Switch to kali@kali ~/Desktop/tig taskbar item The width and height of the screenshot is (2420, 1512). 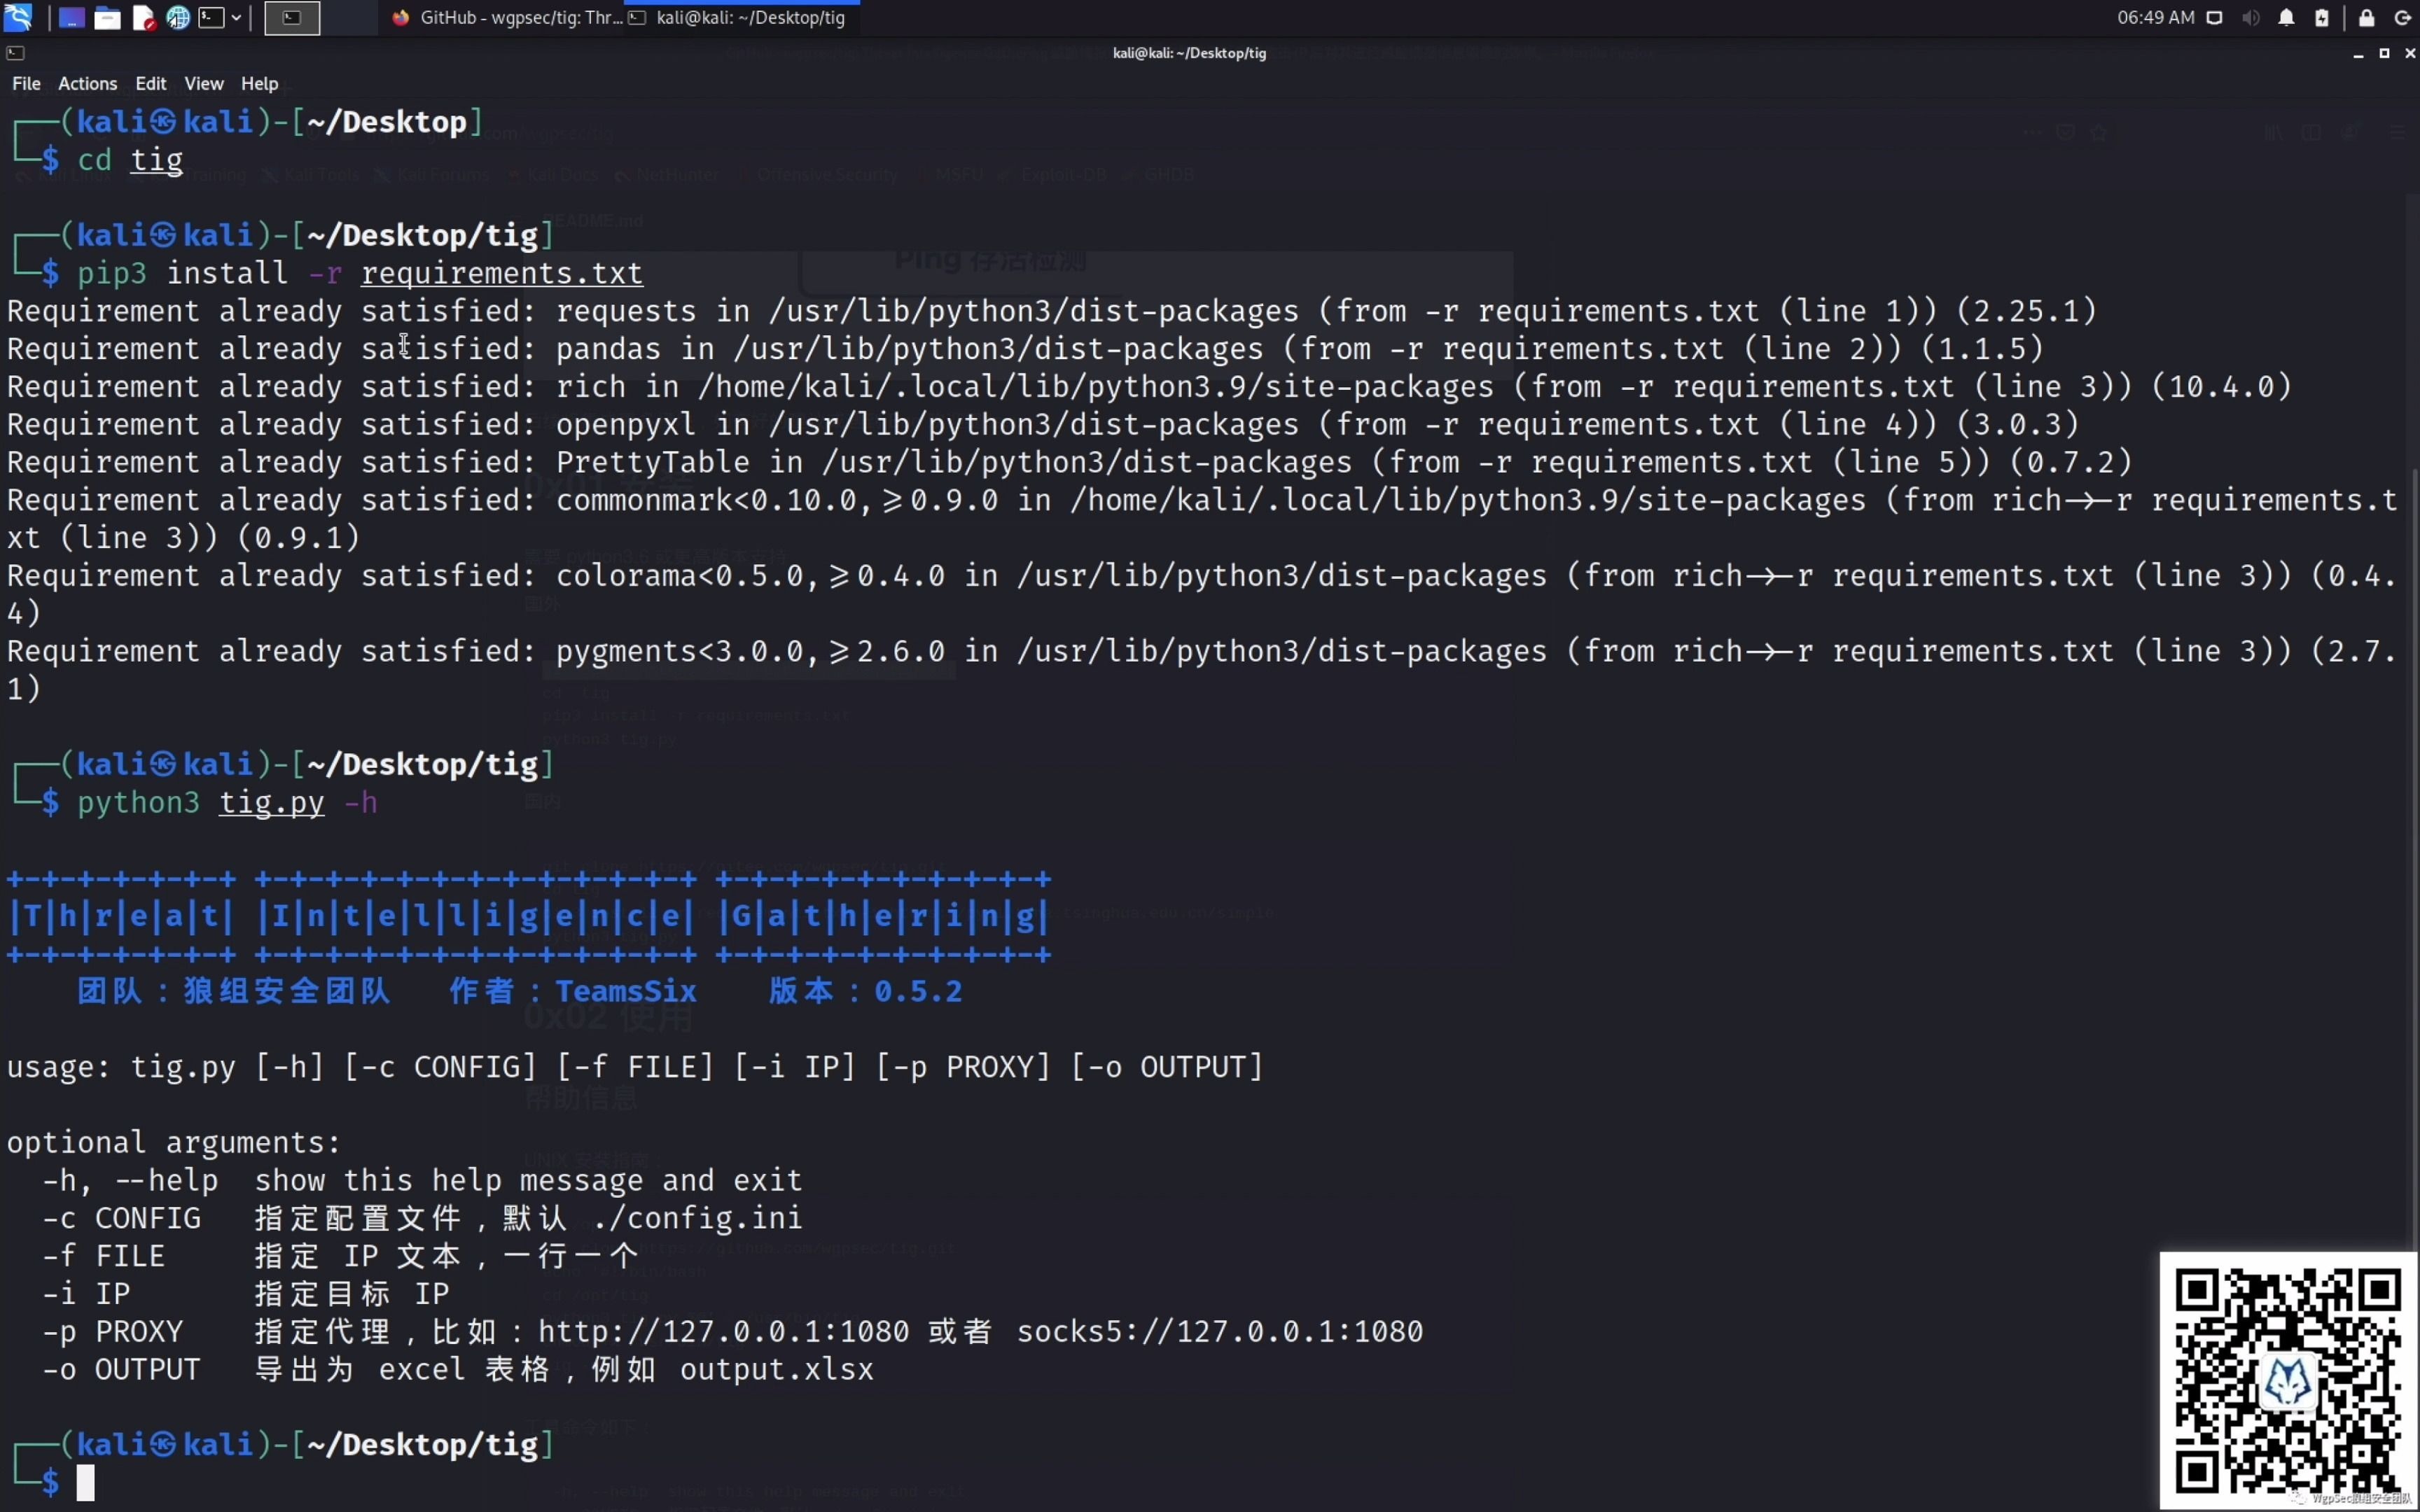click(x=740, y=17)
